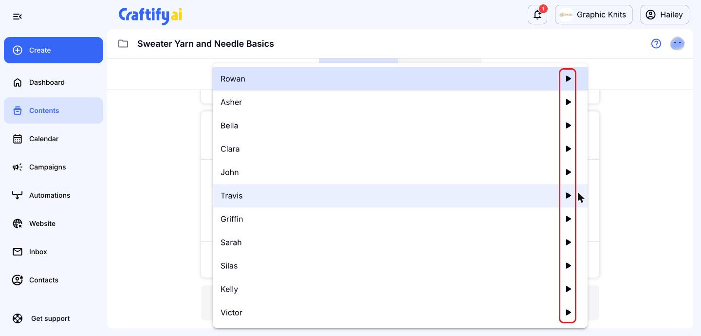Pick Clara from the menu
Screen dimensions: 701x336
(400, 149)
